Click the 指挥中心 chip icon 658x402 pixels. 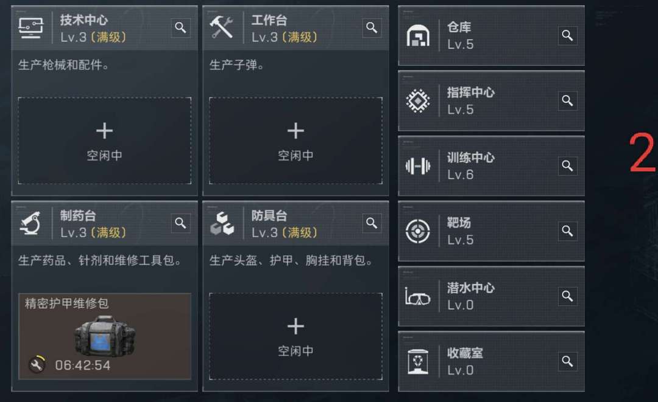pos(418,101)
